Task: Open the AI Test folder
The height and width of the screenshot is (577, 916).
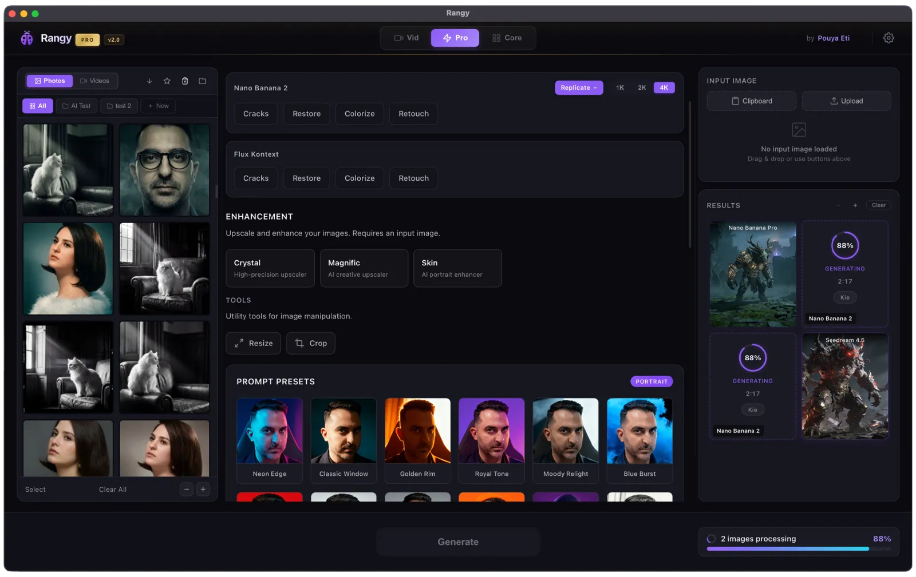Action: (x=76, y=106)
